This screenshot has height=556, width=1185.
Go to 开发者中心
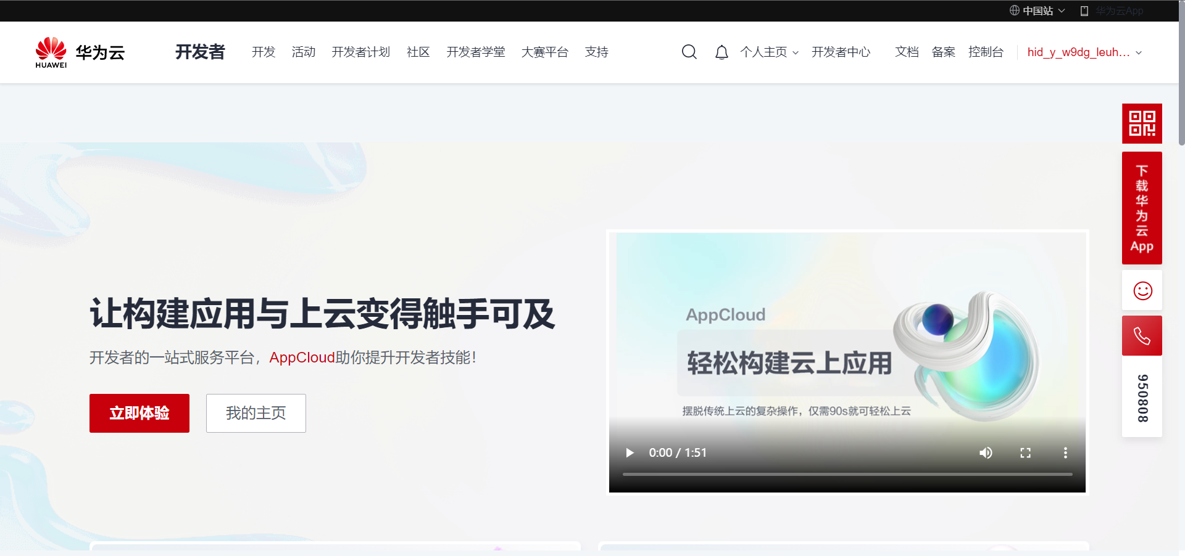[x=841, y=52]
